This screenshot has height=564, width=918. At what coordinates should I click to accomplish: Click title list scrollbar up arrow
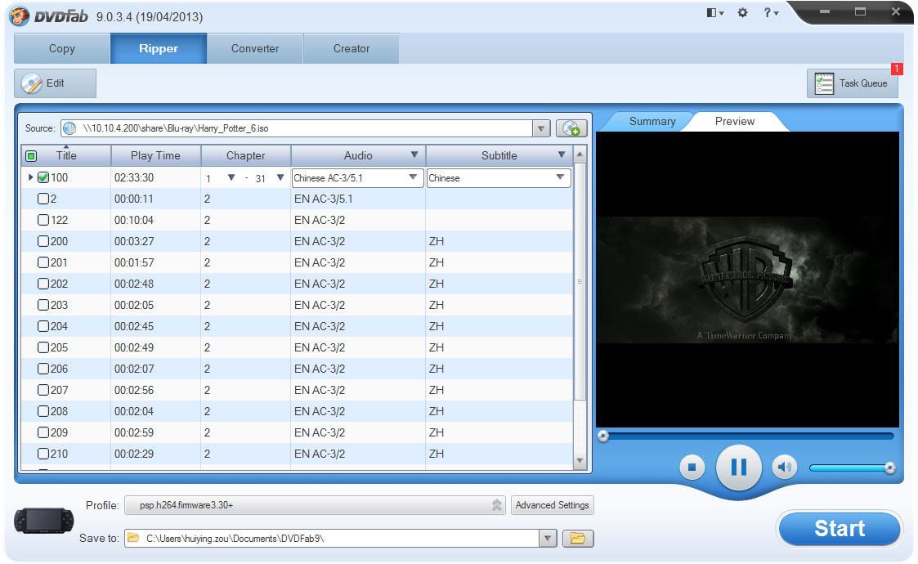[x=580, y=154]
